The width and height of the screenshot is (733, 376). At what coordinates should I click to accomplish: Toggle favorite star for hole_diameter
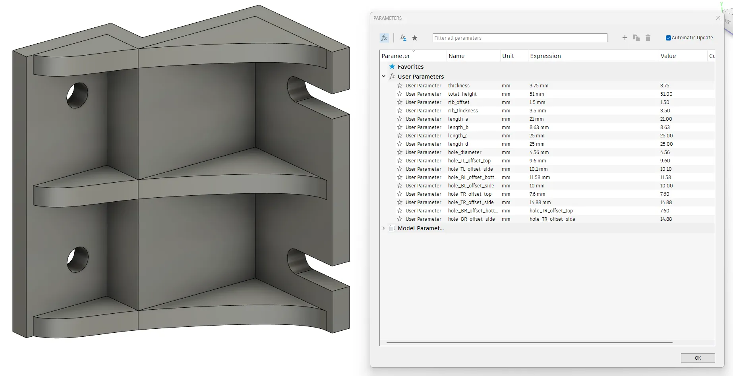tap(400, 152)
